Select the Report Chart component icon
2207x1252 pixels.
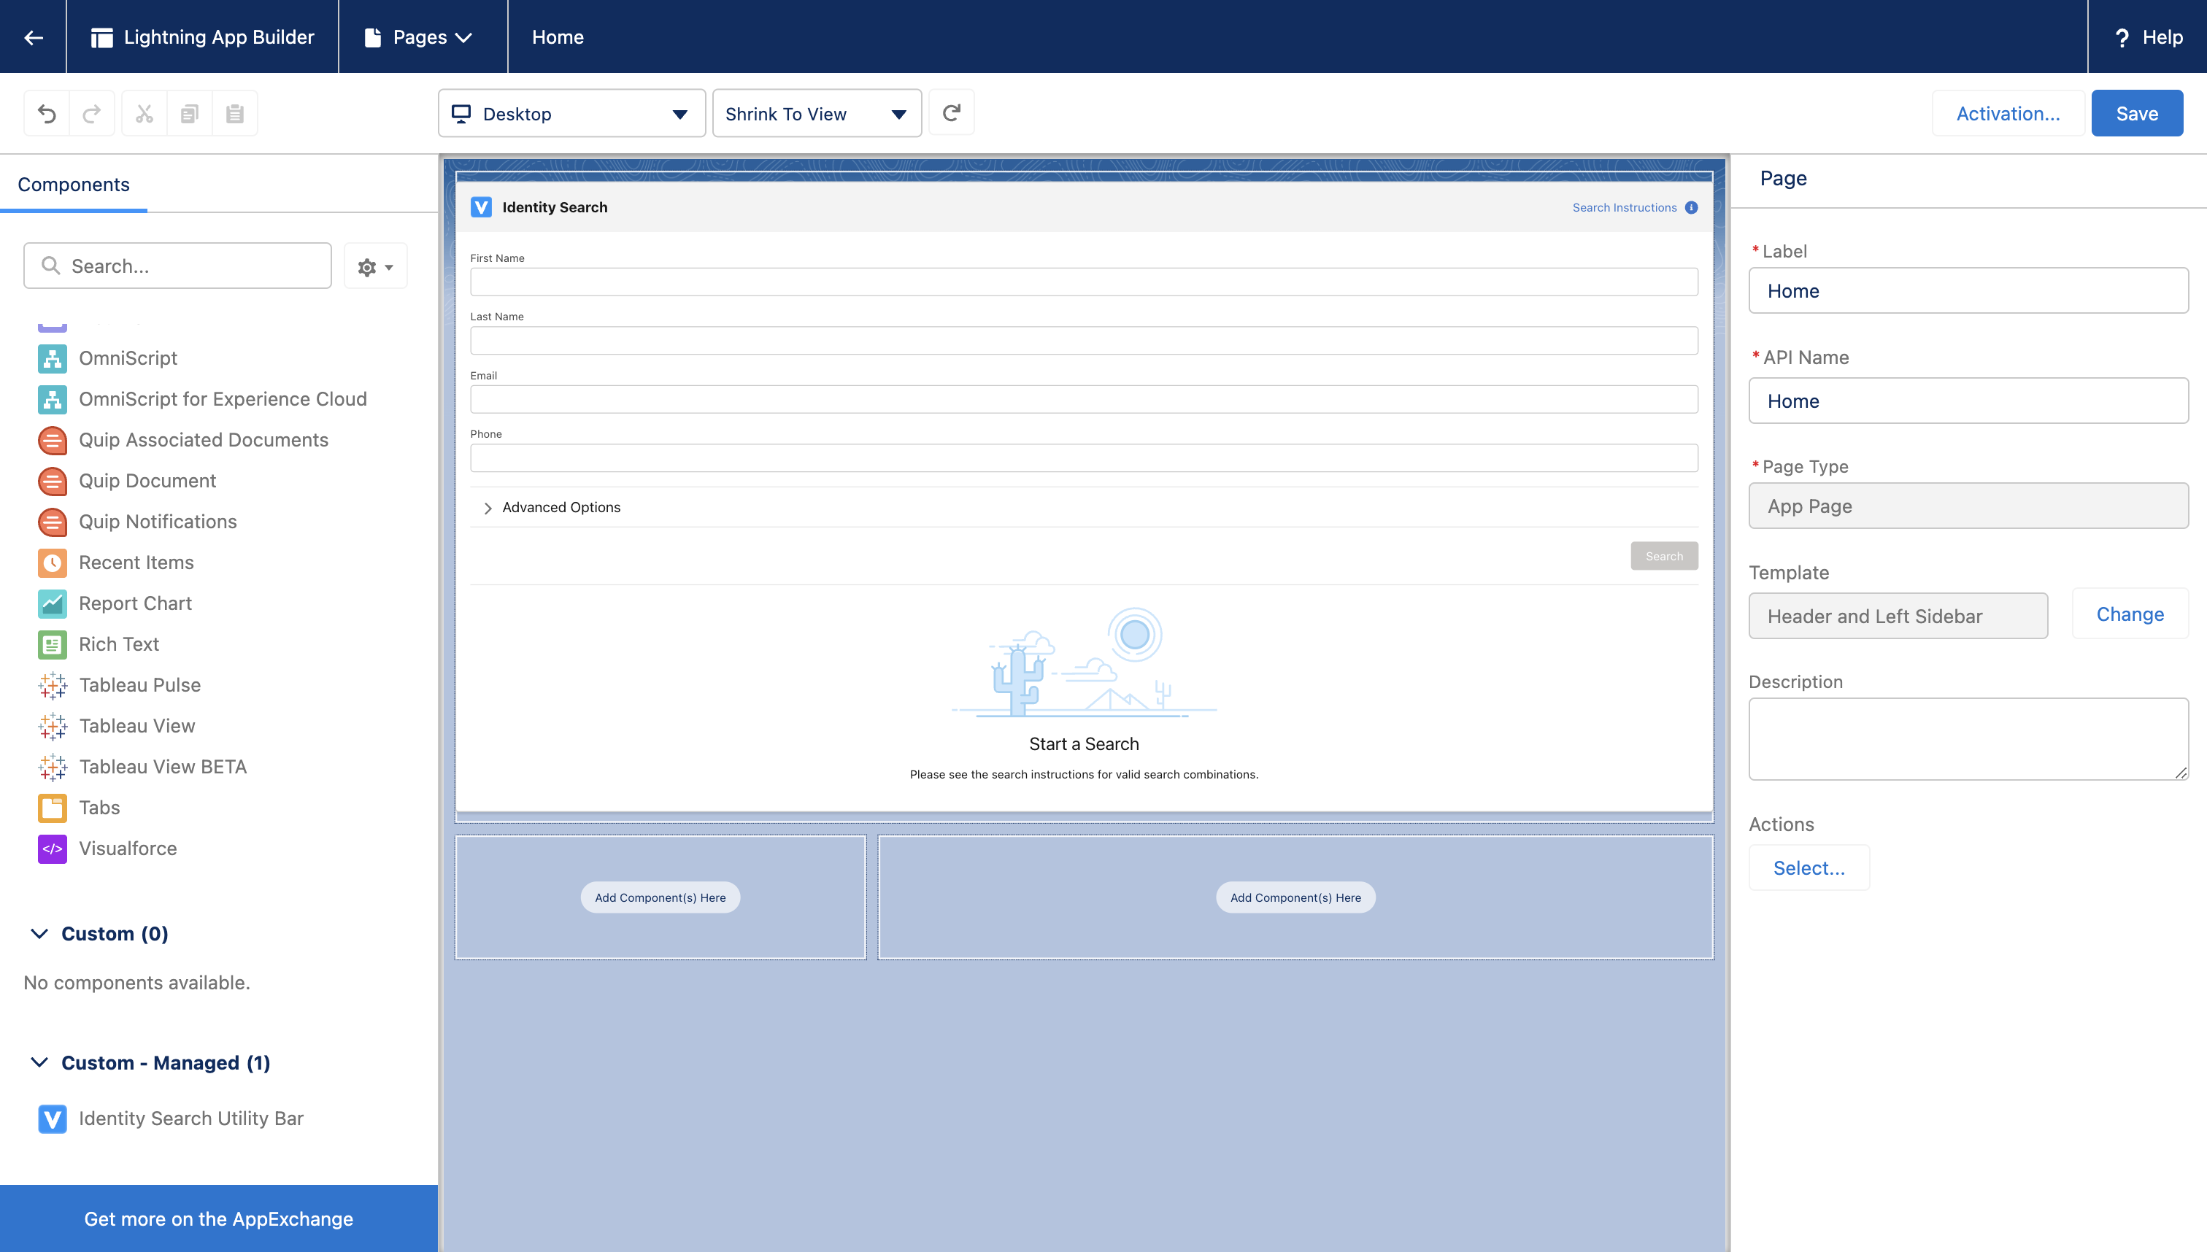tap(53, 603)
